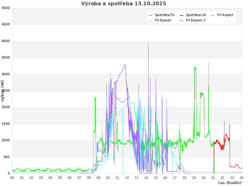This screenshot has height=186, width=248.
Task: Click the "výkon (W)" y-axis label
Action: point(3,91)
